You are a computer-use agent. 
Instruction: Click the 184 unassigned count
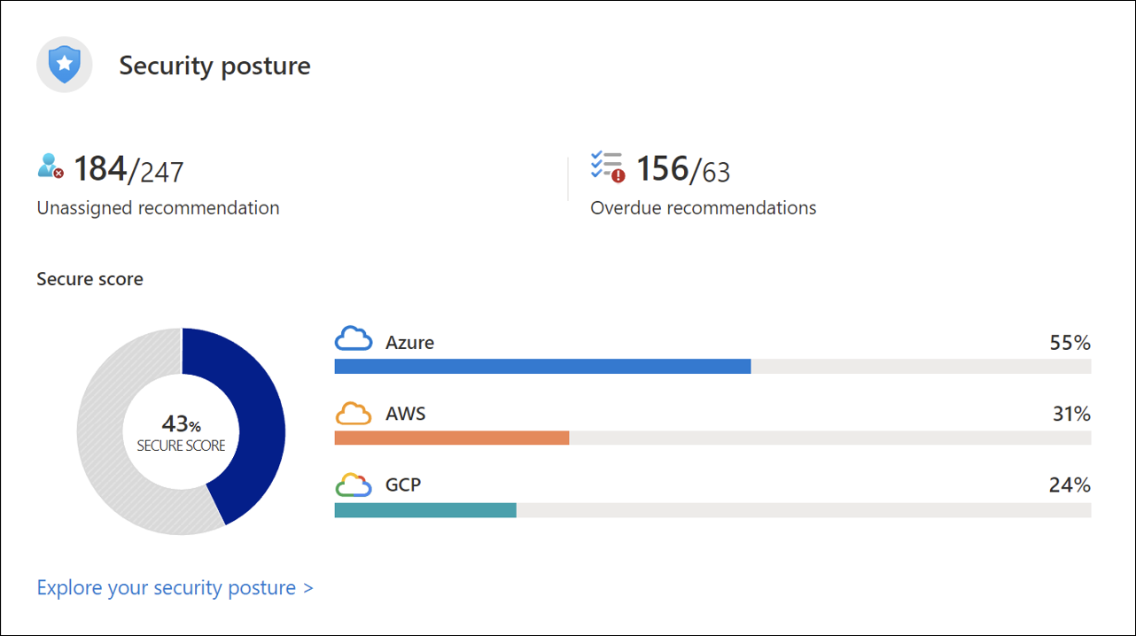(x=100, y=168)
